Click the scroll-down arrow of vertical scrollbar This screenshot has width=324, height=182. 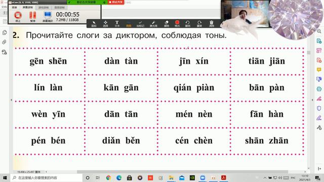click(309, 168)
